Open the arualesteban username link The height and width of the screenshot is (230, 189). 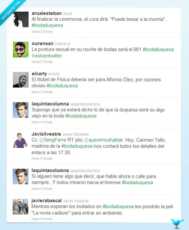pos(47,13)
